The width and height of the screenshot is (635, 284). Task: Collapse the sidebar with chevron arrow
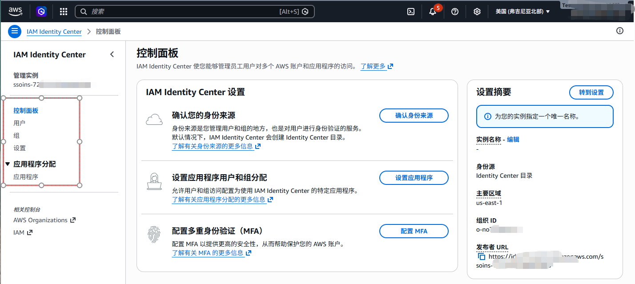(x=112, y=54)
